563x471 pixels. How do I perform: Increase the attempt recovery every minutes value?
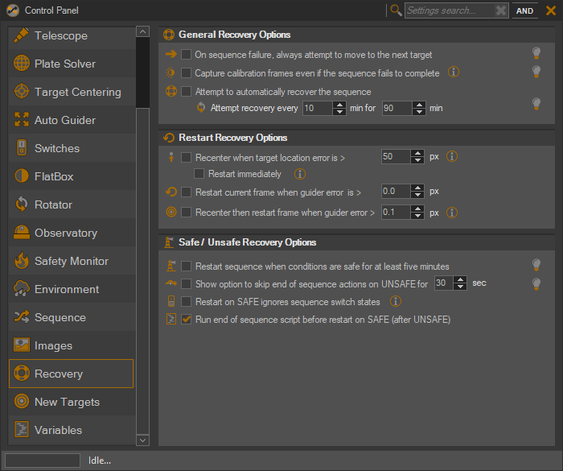(x=339, y=105)
